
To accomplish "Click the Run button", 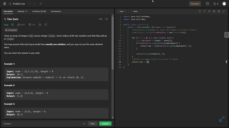I will (93, 124).
